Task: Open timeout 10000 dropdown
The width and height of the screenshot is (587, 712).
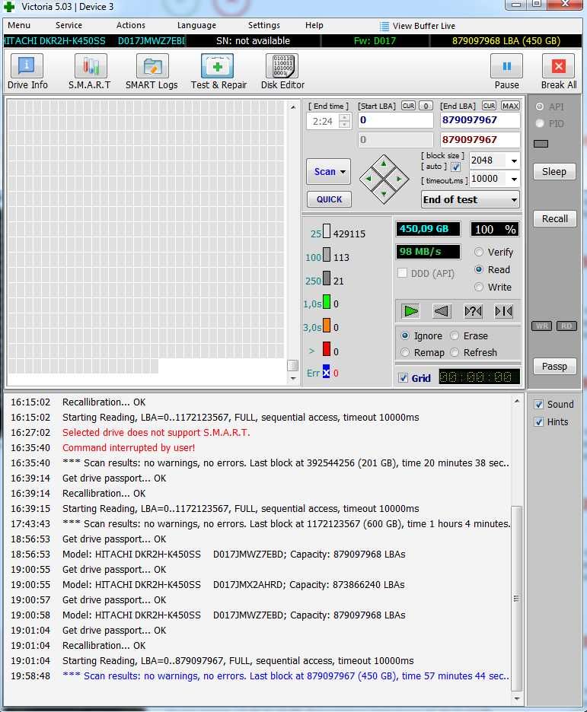Action: 514,179
